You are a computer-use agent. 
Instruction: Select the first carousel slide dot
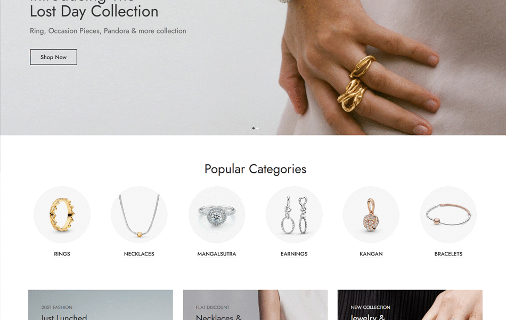(254, 129)
